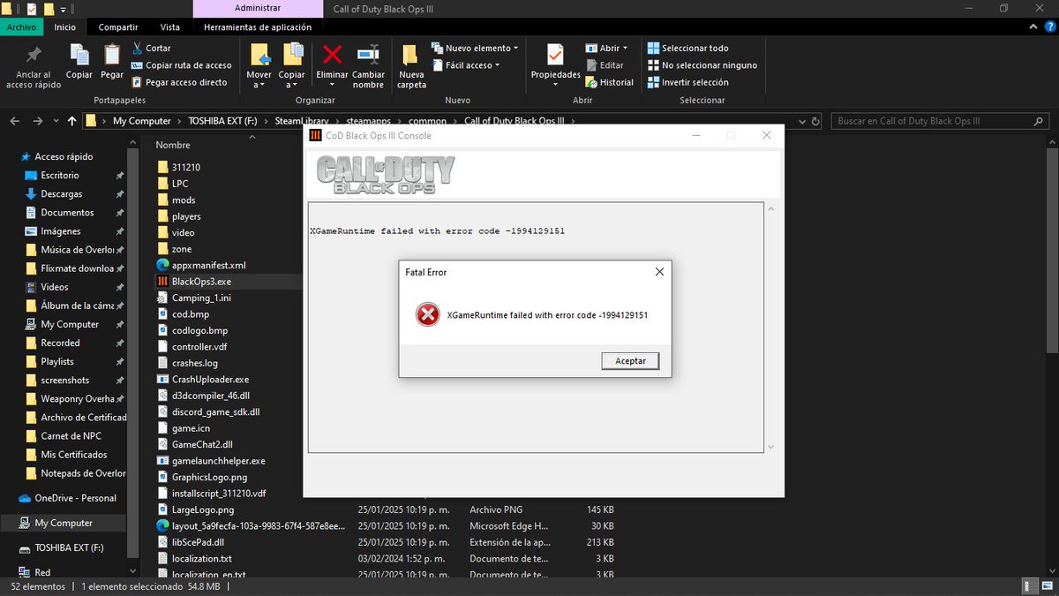Screen dimensions: 1059x596
Task: Open the Playlists folder in the sidebar
Action: (x=56, y=361)
